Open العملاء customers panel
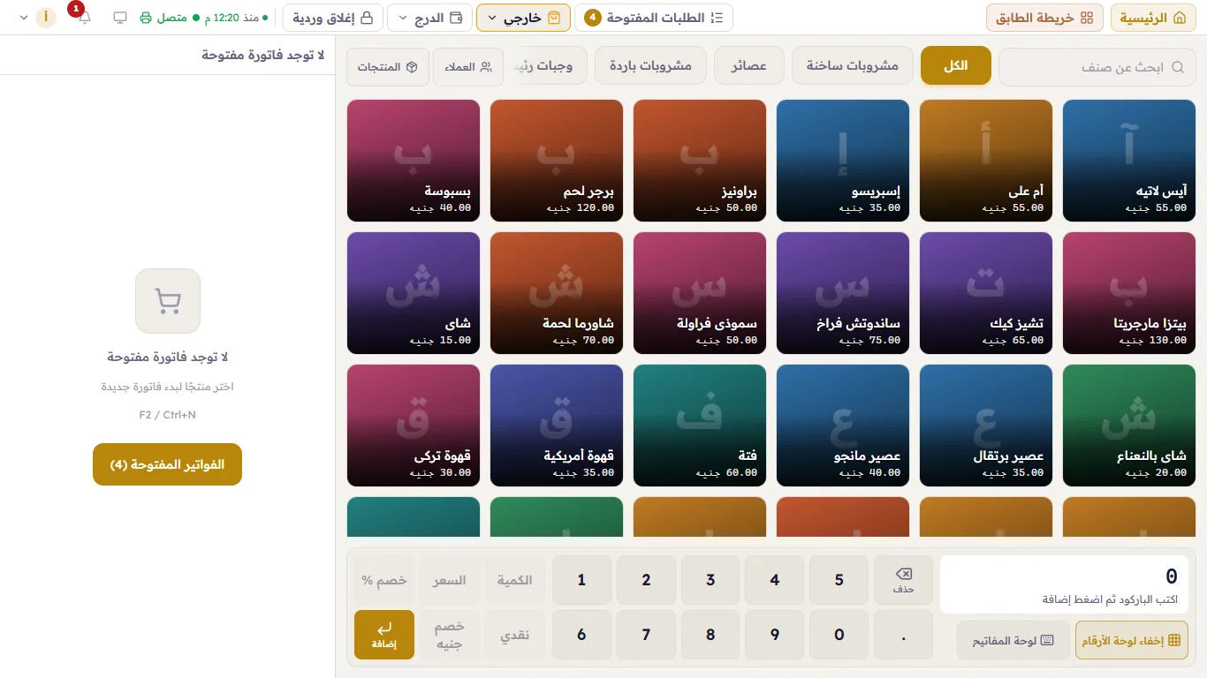 click(468, 67)
